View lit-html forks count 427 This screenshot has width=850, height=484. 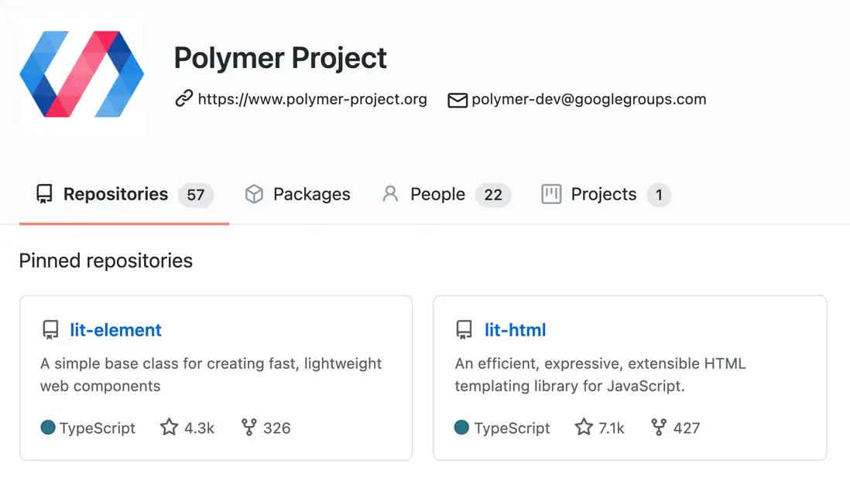coord(676,428)
